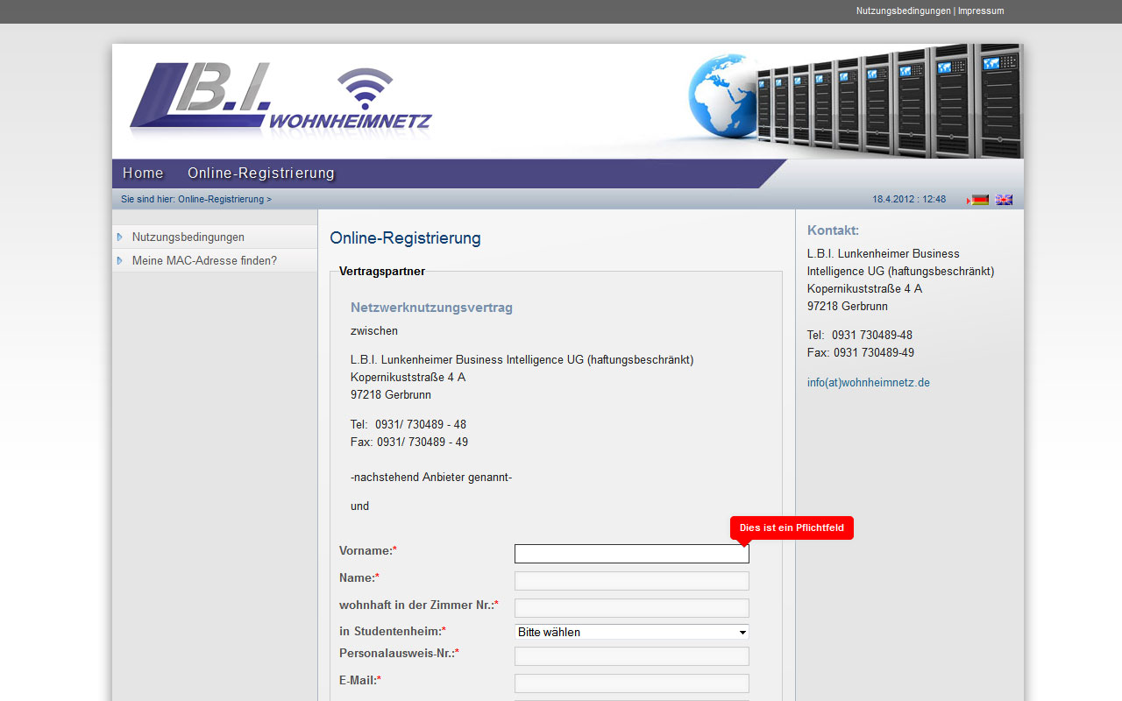
Task: Click the German flag language icon
Action: (980, 200)
